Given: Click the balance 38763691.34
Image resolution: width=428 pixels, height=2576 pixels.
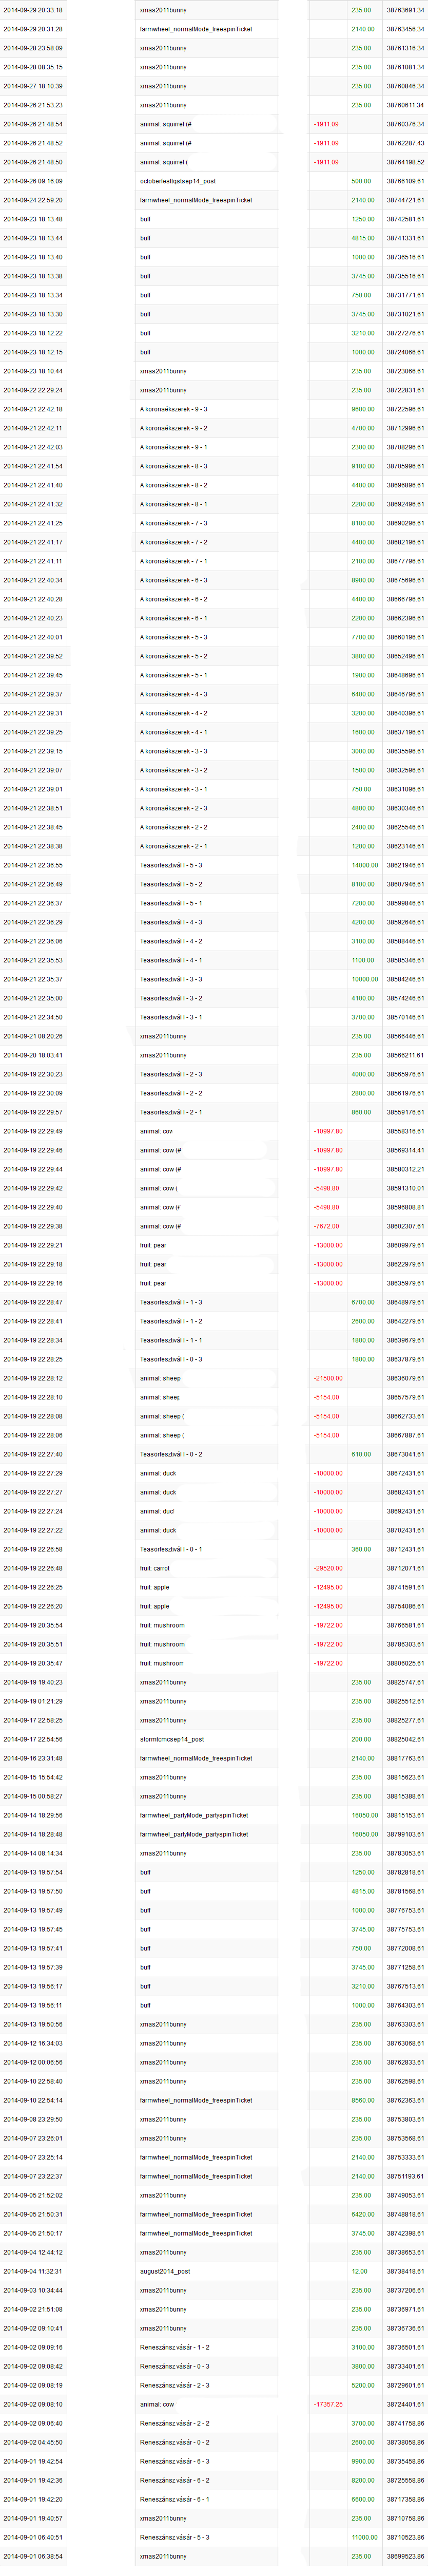Looking at the screenshot, I should [x=405, y=10].
